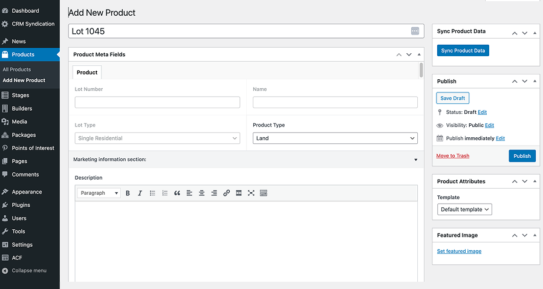Edit the visibility setting
Viewport: 543px width, 289px height.
(x=489, y=125)
